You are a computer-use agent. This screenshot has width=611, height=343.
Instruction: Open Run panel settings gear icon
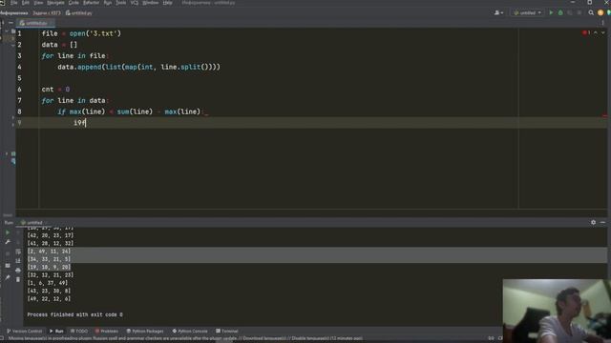(x=593, y=222)
